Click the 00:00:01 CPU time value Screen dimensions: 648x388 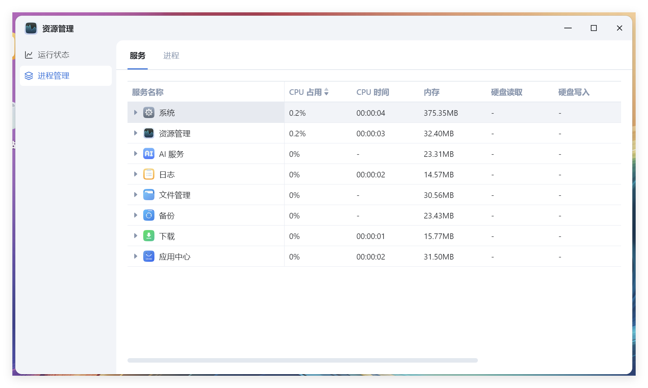tap(371, 236)
